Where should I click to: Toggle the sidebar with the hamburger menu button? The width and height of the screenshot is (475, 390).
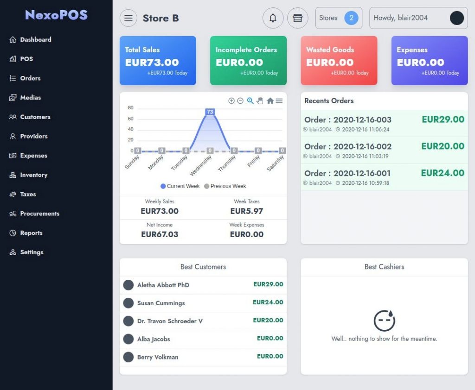pyautogui.click(x=128, y=18)
